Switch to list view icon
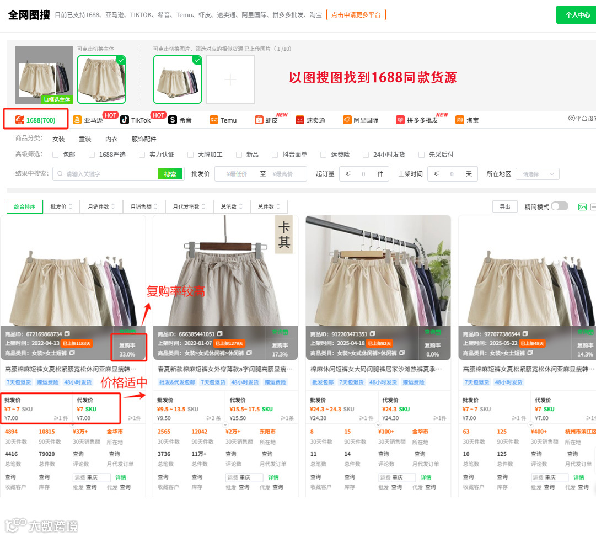This screenshot has height=537, width=596. click(593, 206)
